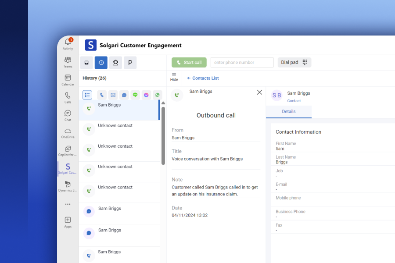This screenshot has height=263, width=395.
Task: Open the P presence button
Action: click(130, 63)
